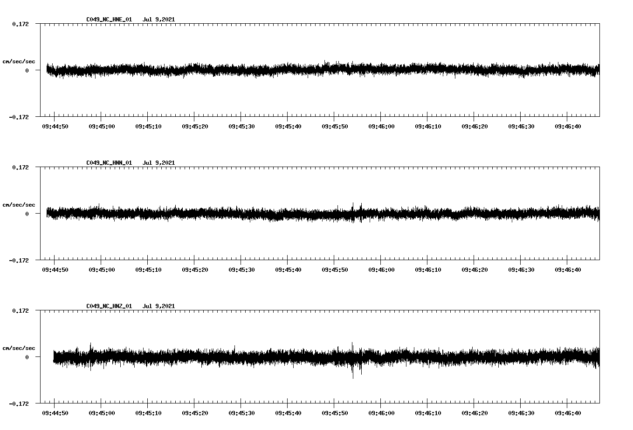Click the 09:45:20 time label under HNE plot

[x=195, y=127]
